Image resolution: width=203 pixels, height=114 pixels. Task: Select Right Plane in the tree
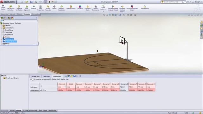(x=9, y=35)
